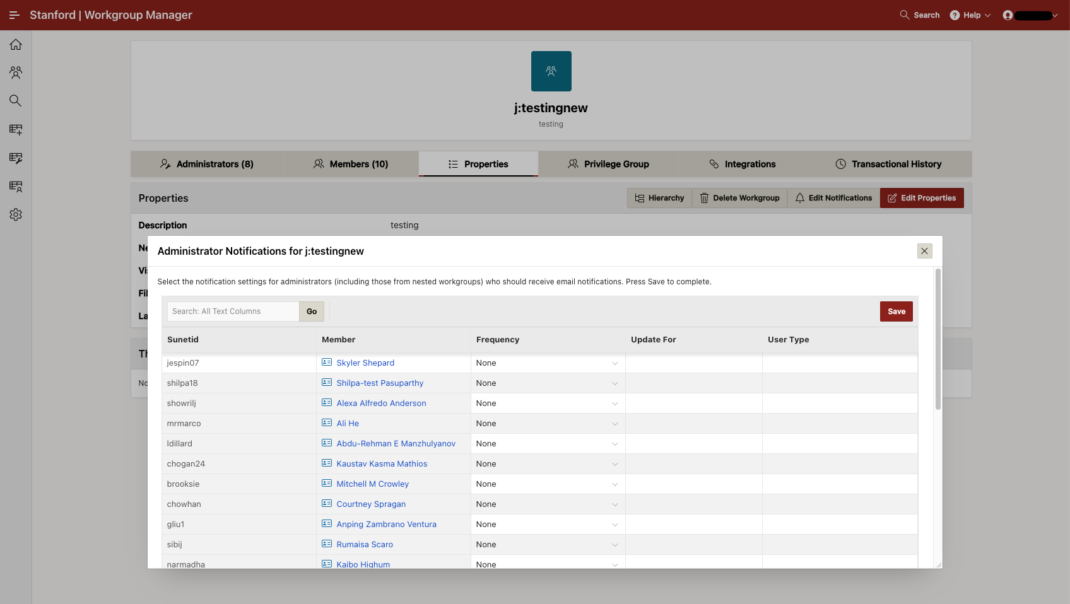The image size is (1070, 604).
Task: Expand Frequency dropdown for jespin07
Action: coord(547,363)
